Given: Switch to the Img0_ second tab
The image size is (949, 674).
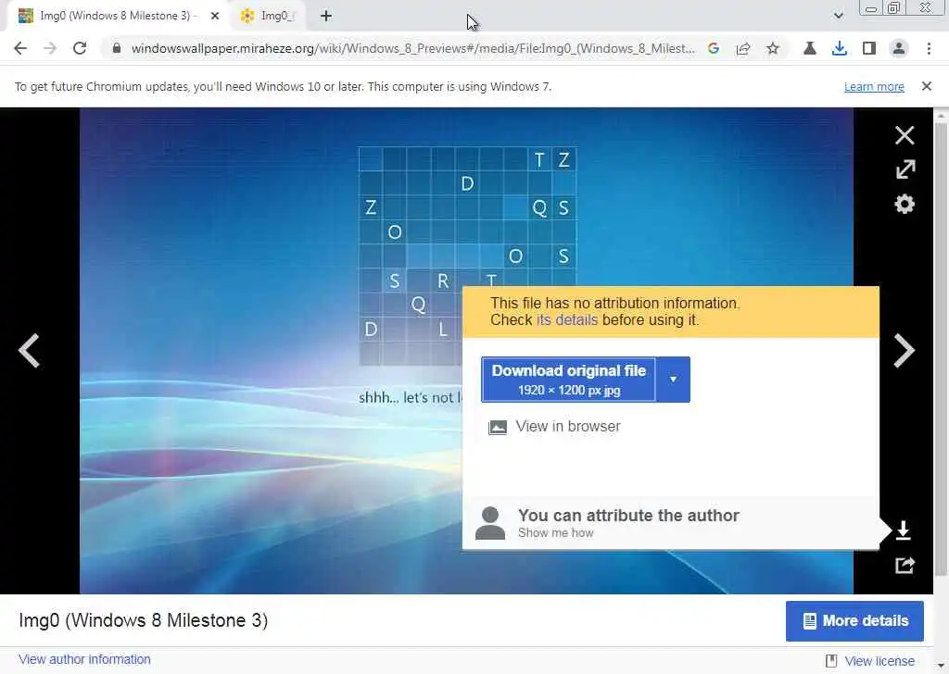Looking at the screenshot, I should 270,16.
